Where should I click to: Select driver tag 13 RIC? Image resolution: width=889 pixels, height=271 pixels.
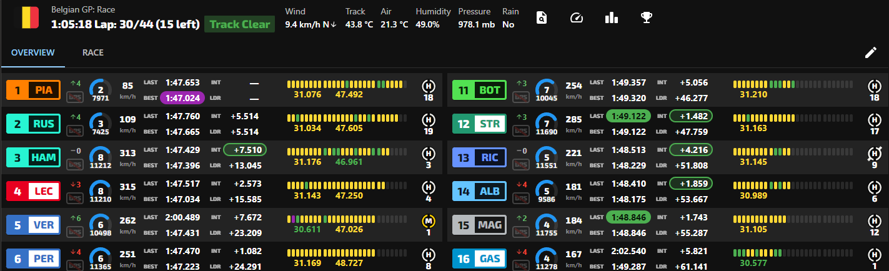(480, 158)
